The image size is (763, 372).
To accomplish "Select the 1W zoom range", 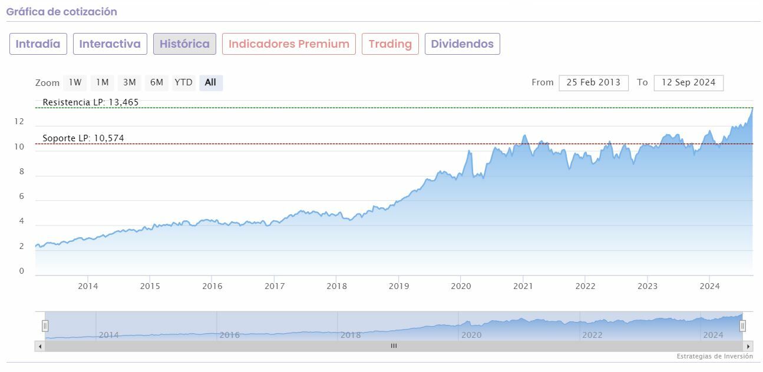I will [75, 82].
